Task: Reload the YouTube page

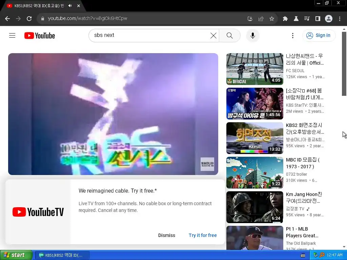Action: 29,19
